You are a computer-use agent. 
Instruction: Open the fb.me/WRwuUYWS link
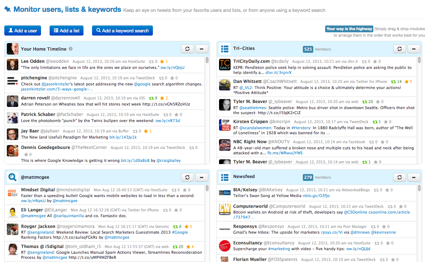(285, 153)
